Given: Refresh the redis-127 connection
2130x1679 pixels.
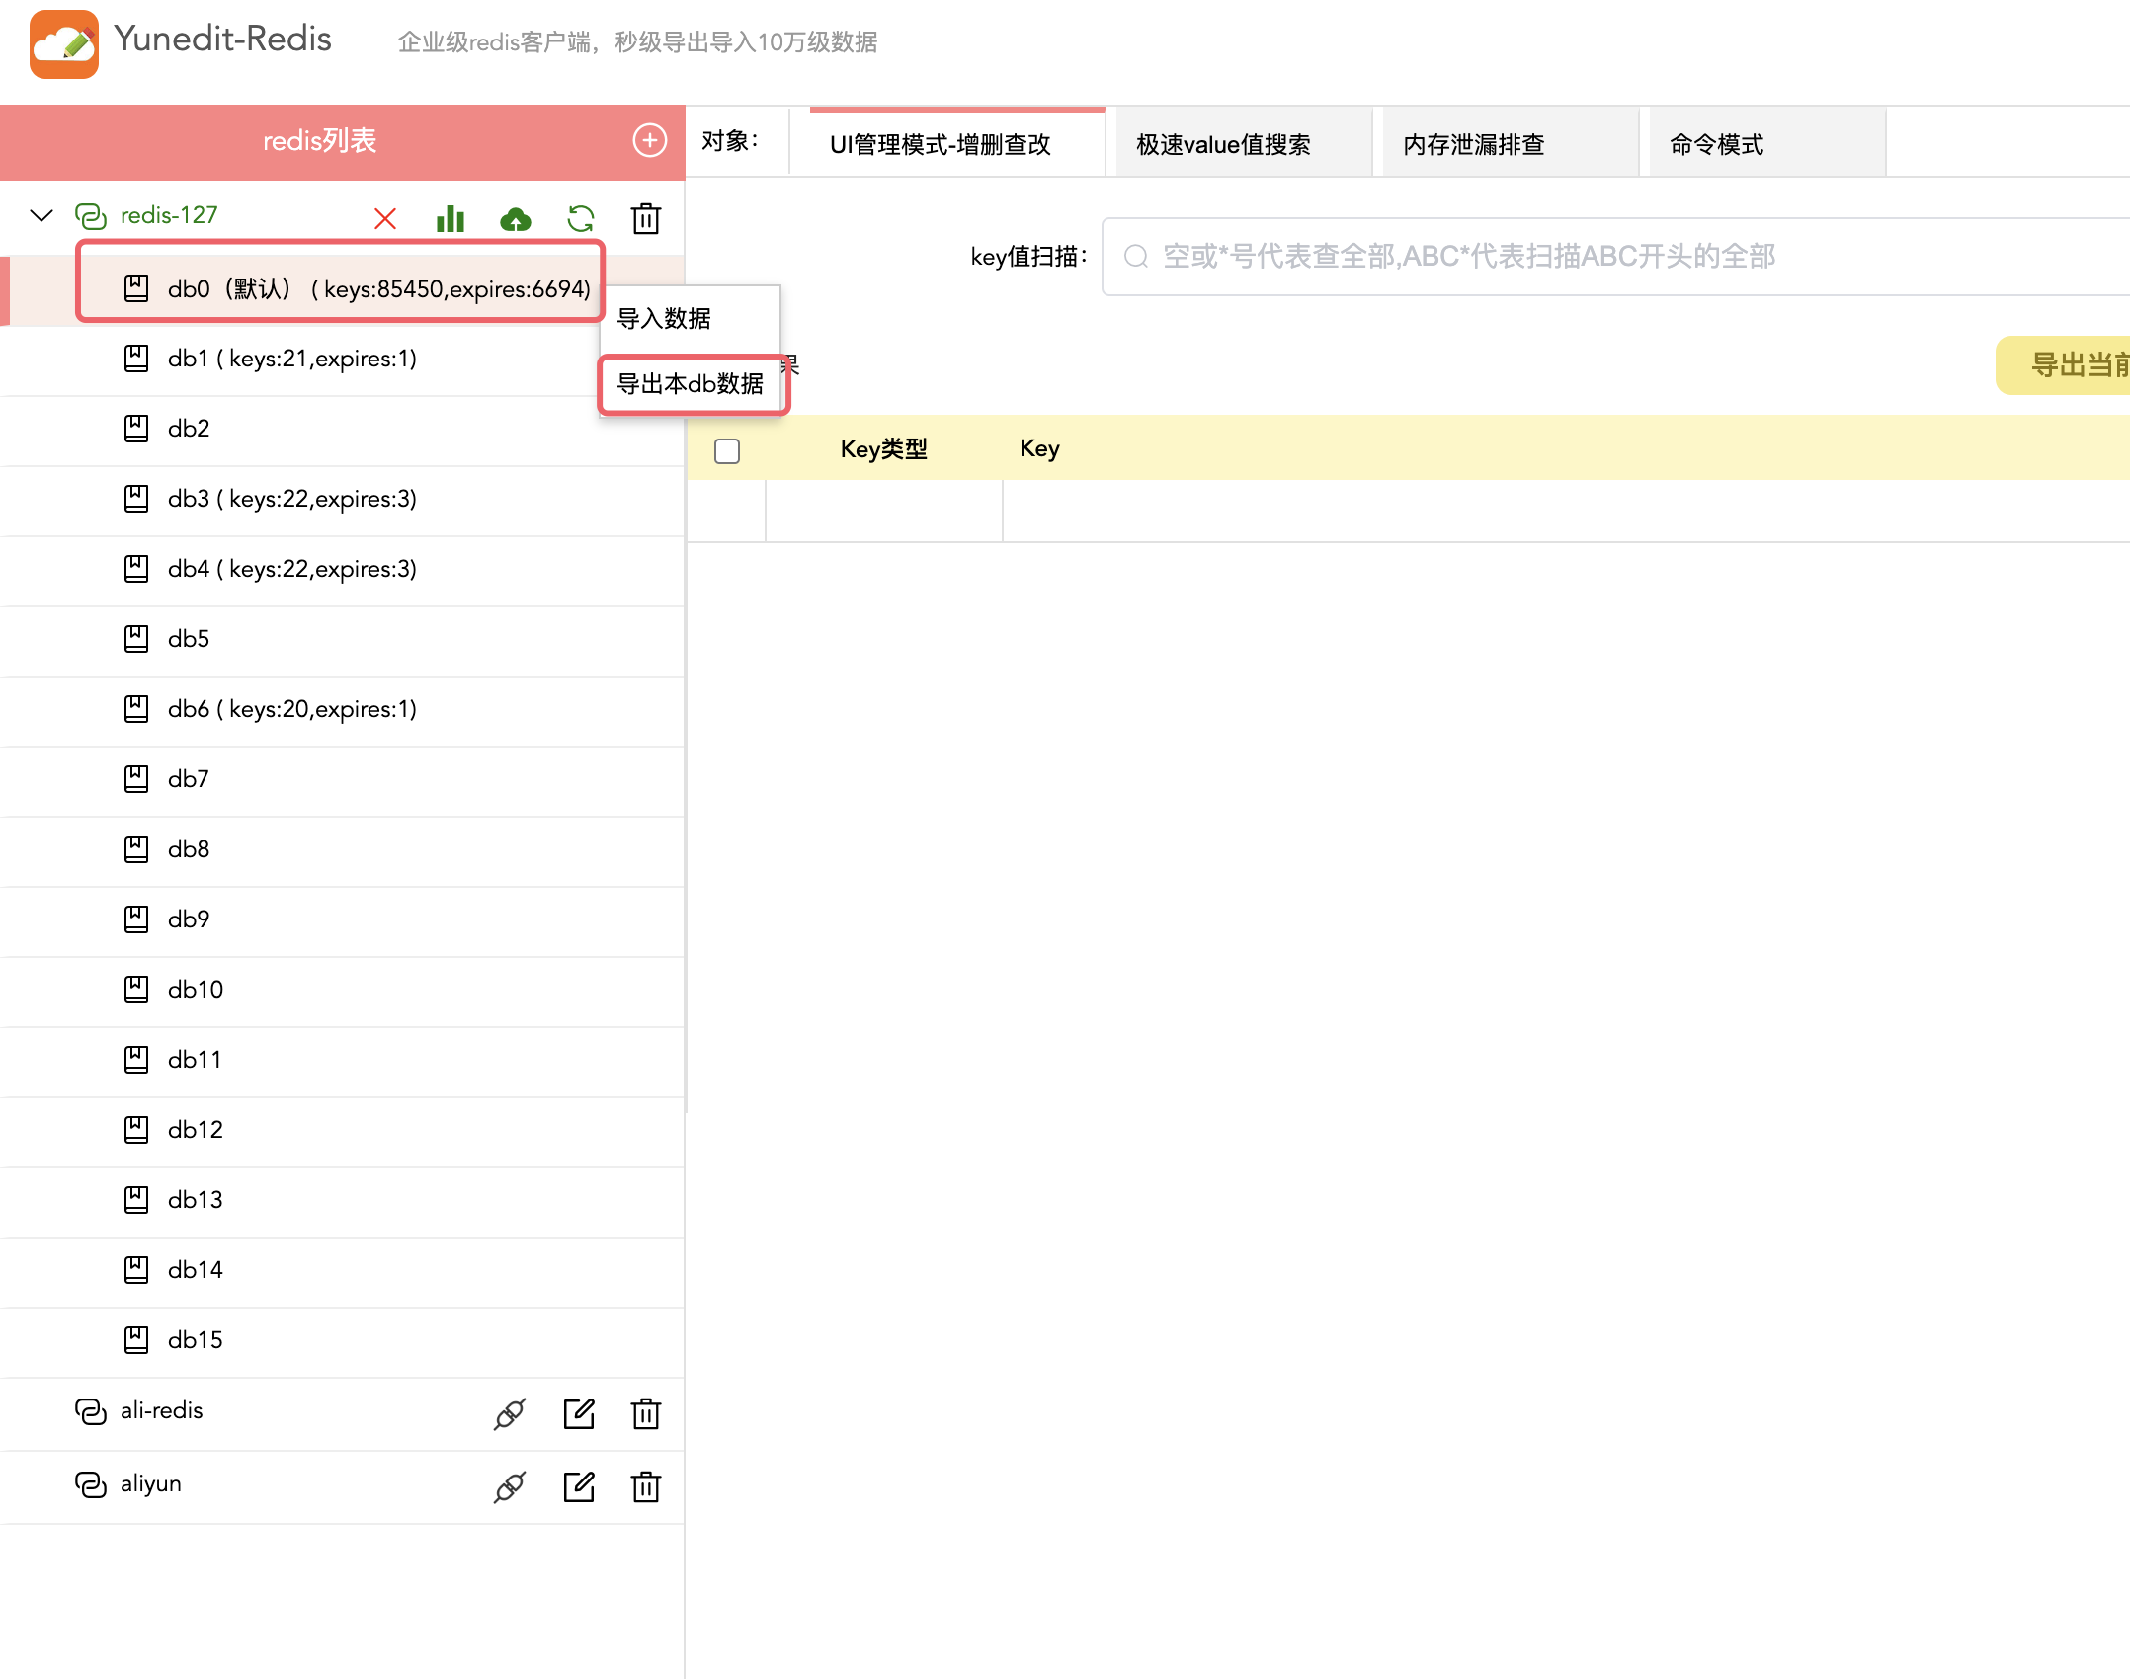Looking at the screenshot, I should pos(581,218).
